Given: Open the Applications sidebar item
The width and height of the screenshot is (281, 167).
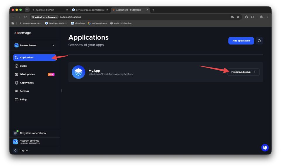Looking at the screenshot, I should coord(35,58).
